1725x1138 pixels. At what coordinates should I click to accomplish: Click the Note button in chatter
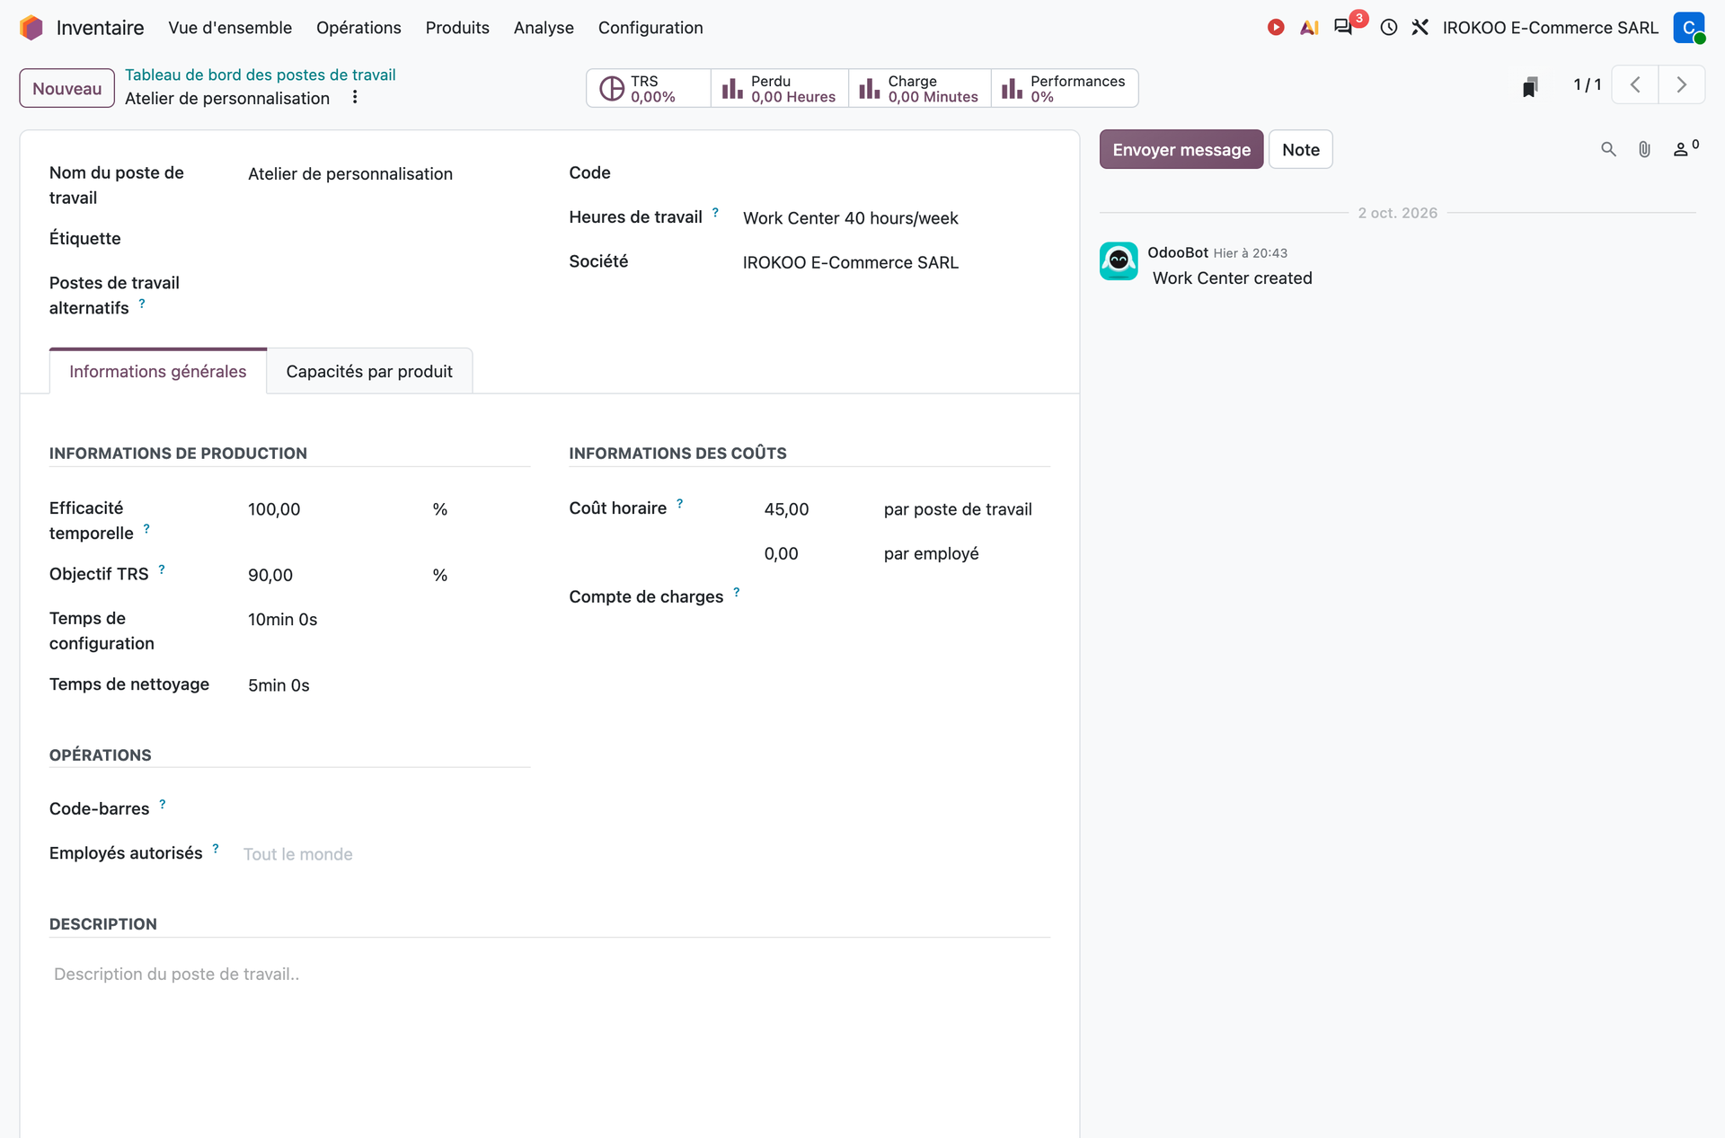(x=1300, y=149)
